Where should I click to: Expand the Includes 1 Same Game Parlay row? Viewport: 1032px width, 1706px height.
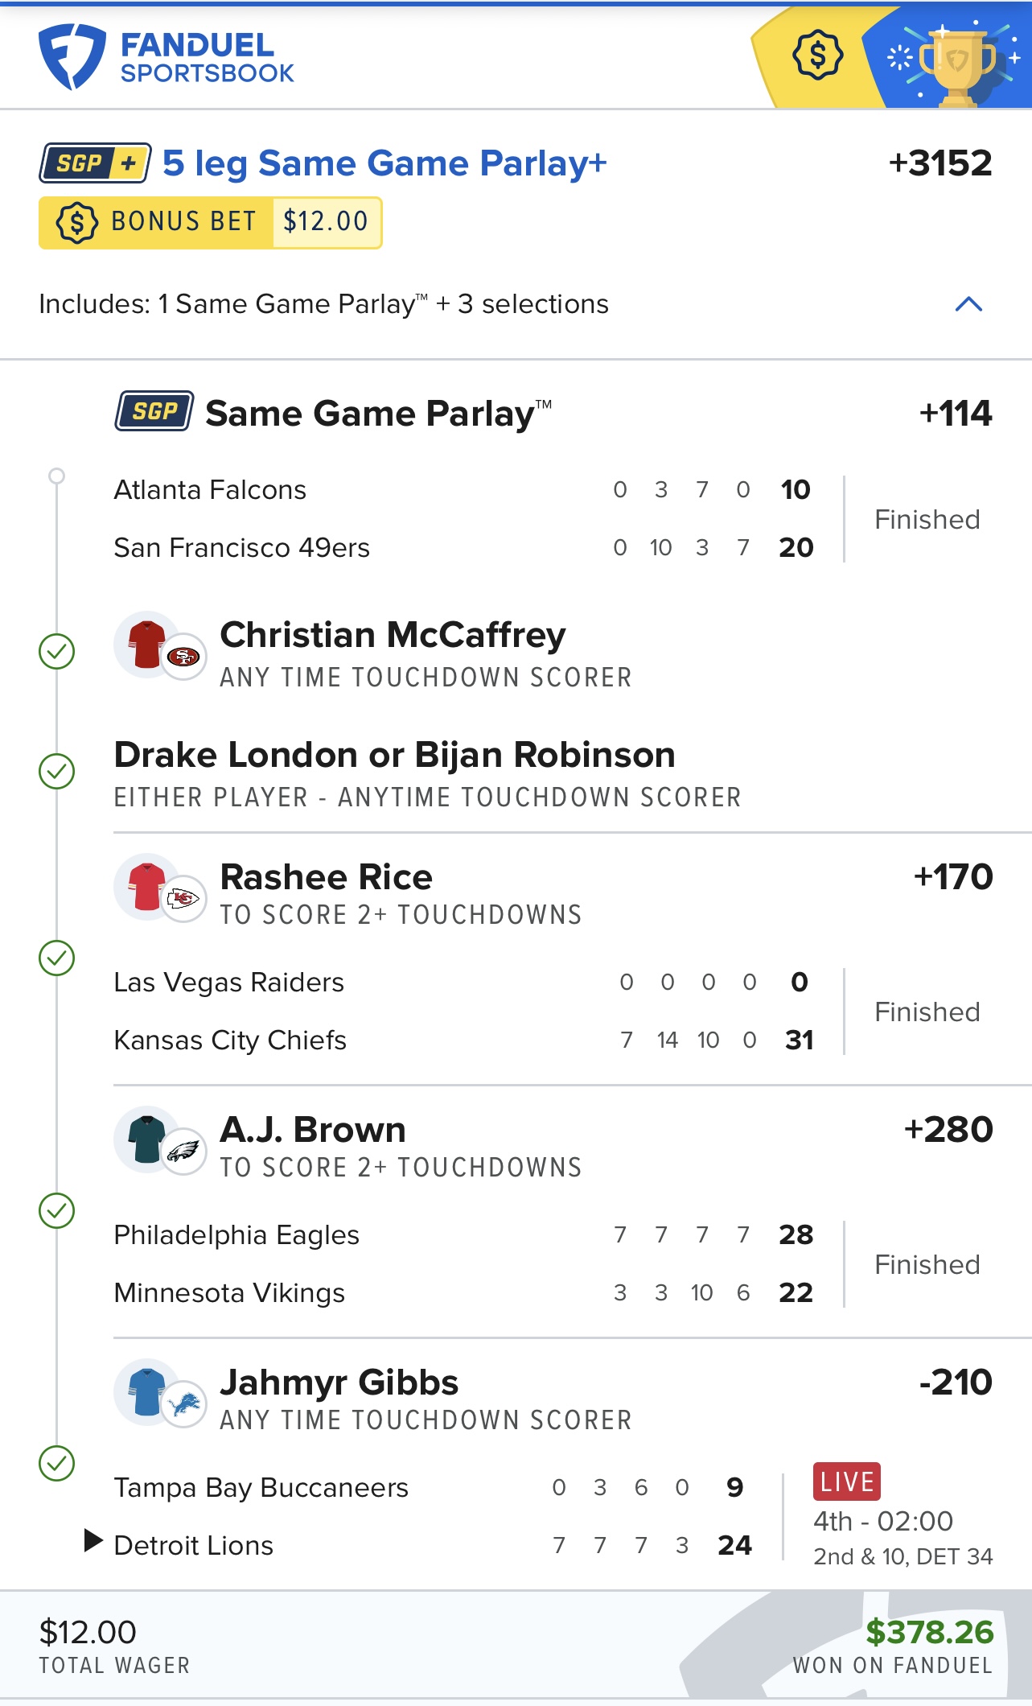click(323, 304)
